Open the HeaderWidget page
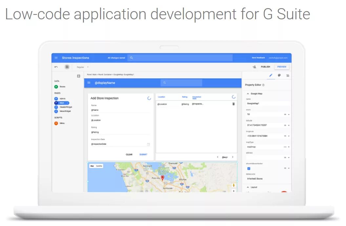This screenshot has width=346, height=226. [x=63, y=107]
